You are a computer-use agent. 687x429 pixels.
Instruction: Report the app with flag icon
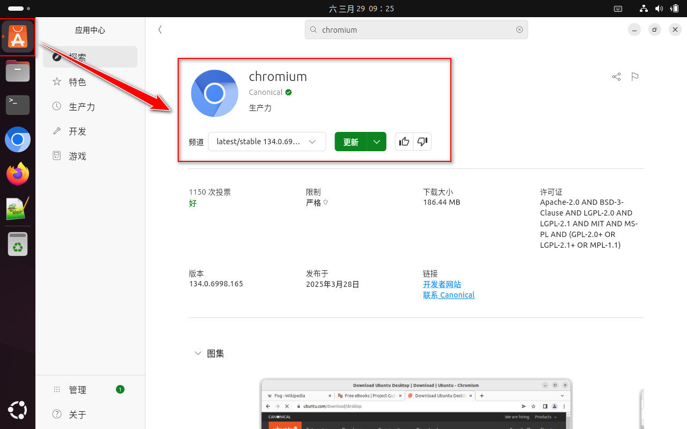(635, 77)
